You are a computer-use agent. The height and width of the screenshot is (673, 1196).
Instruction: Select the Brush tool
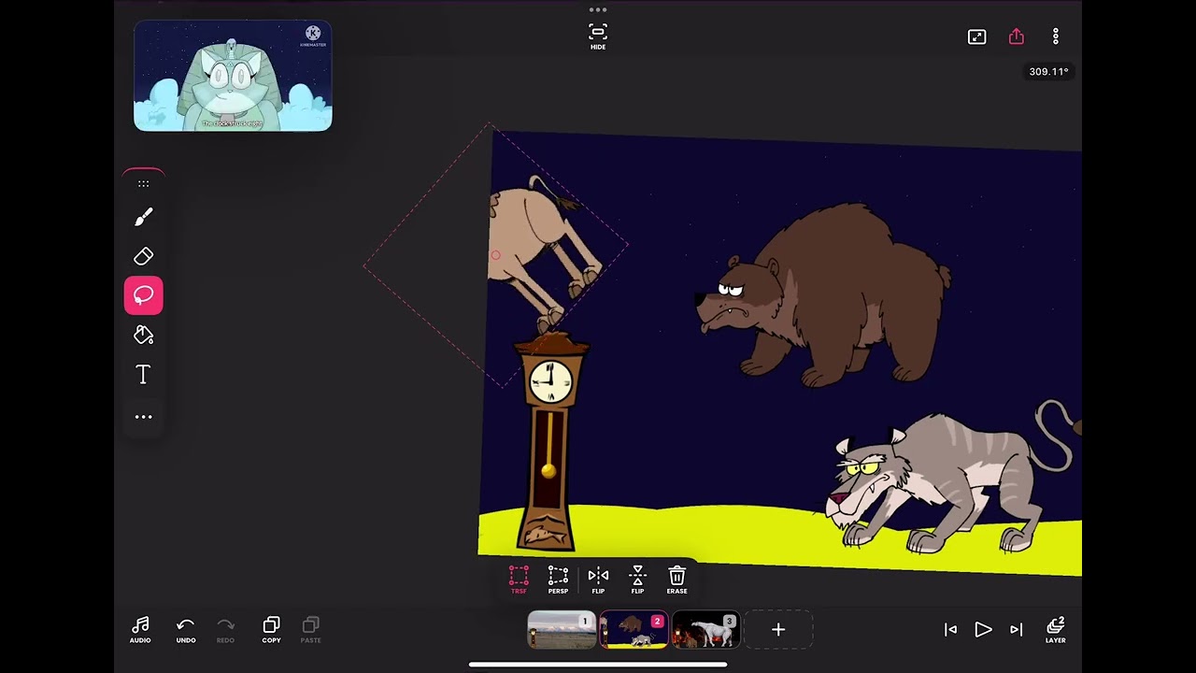point(143,217)
